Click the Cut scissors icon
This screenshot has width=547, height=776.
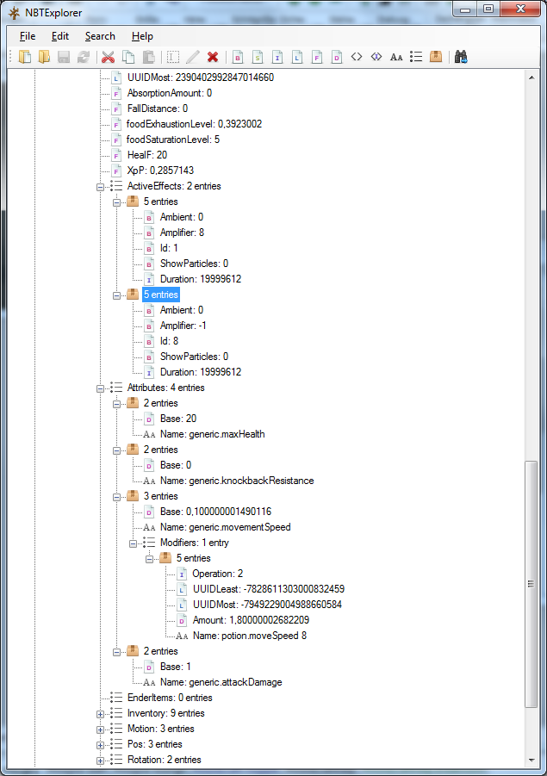[x=108, y=57]
